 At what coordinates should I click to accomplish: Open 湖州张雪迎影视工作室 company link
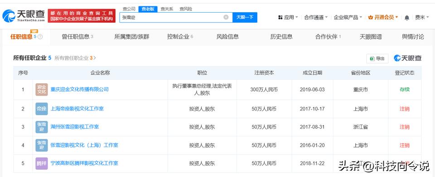point(75,127)
